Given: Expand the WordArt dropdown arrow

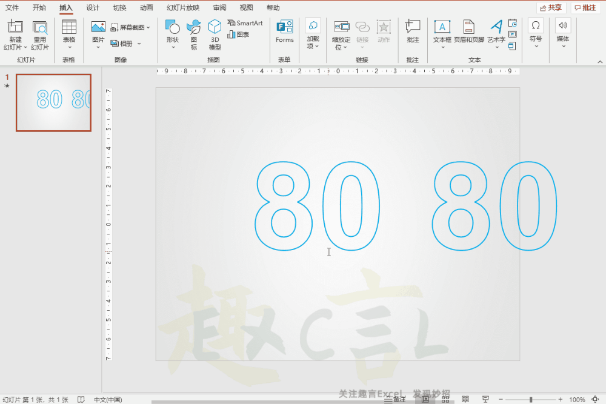Looking at the screenshot, I should (497, 47).
